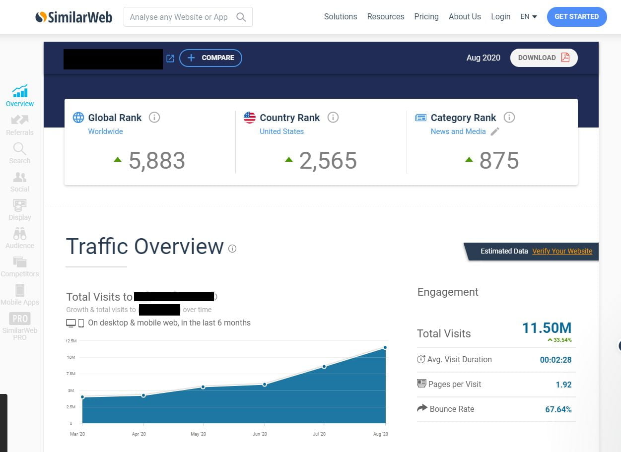
Task: Click the SimilarWeb logo
Action: (x=74, y=17)
